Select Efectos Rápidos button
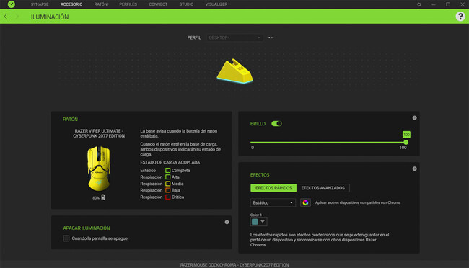 pos(273,188)
